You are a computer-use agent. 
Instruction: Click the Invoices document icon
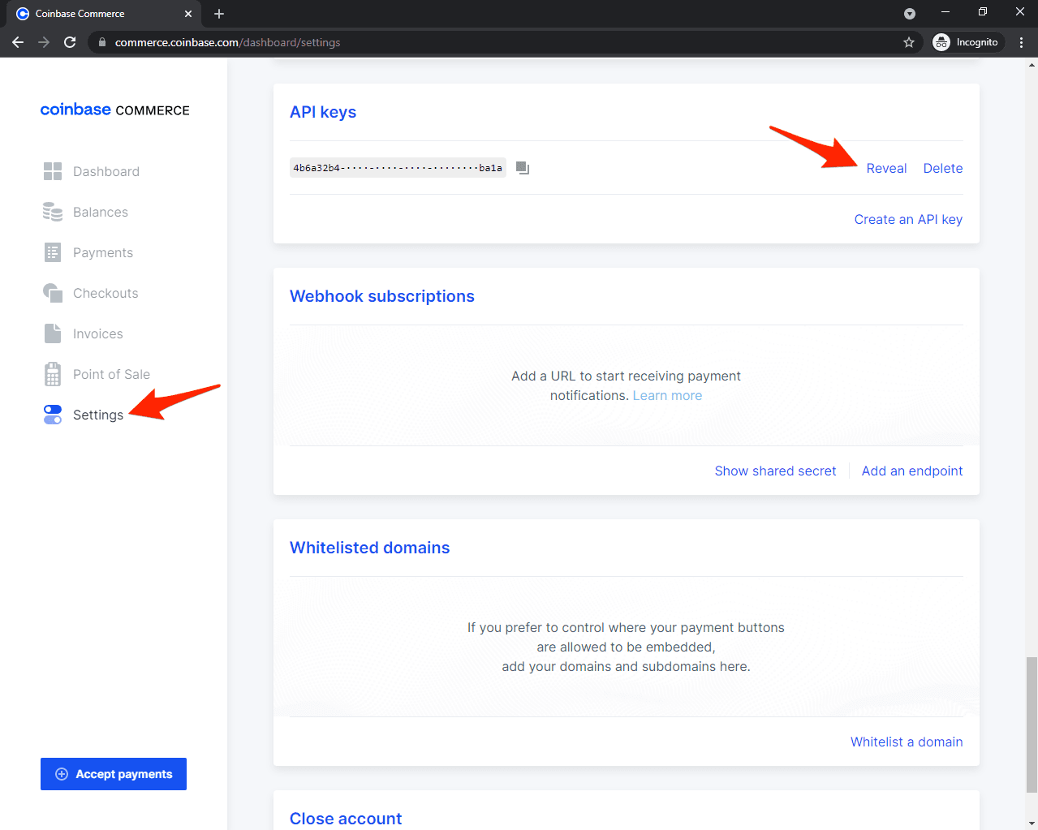point(53,333)
